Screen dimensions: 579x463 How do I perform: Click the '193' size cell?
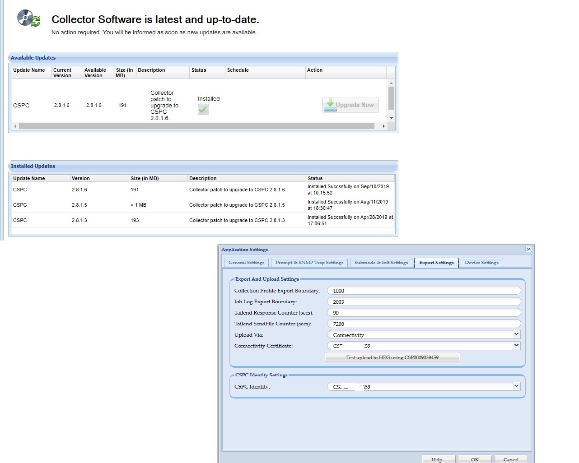(135, 220)
